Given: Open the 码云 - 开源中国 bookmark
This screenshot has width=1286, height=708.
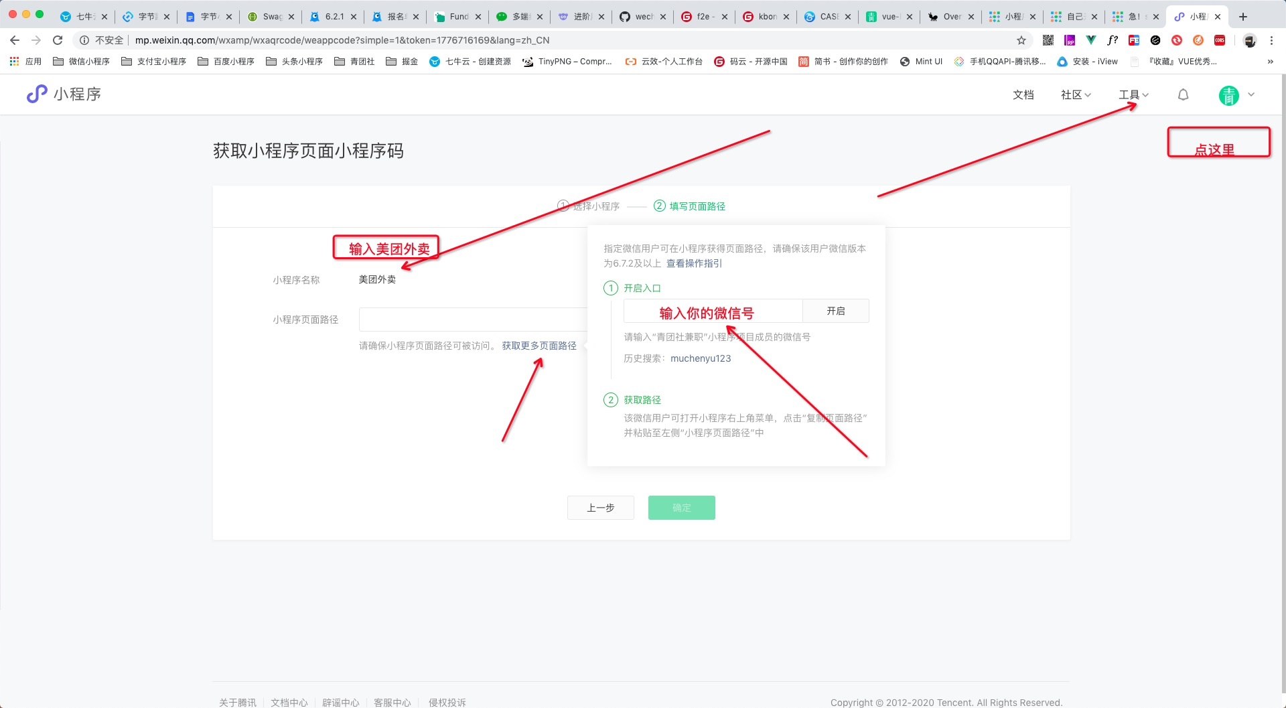Looking at the screenshot, I should pyautogui.click(x=751, y=62).
